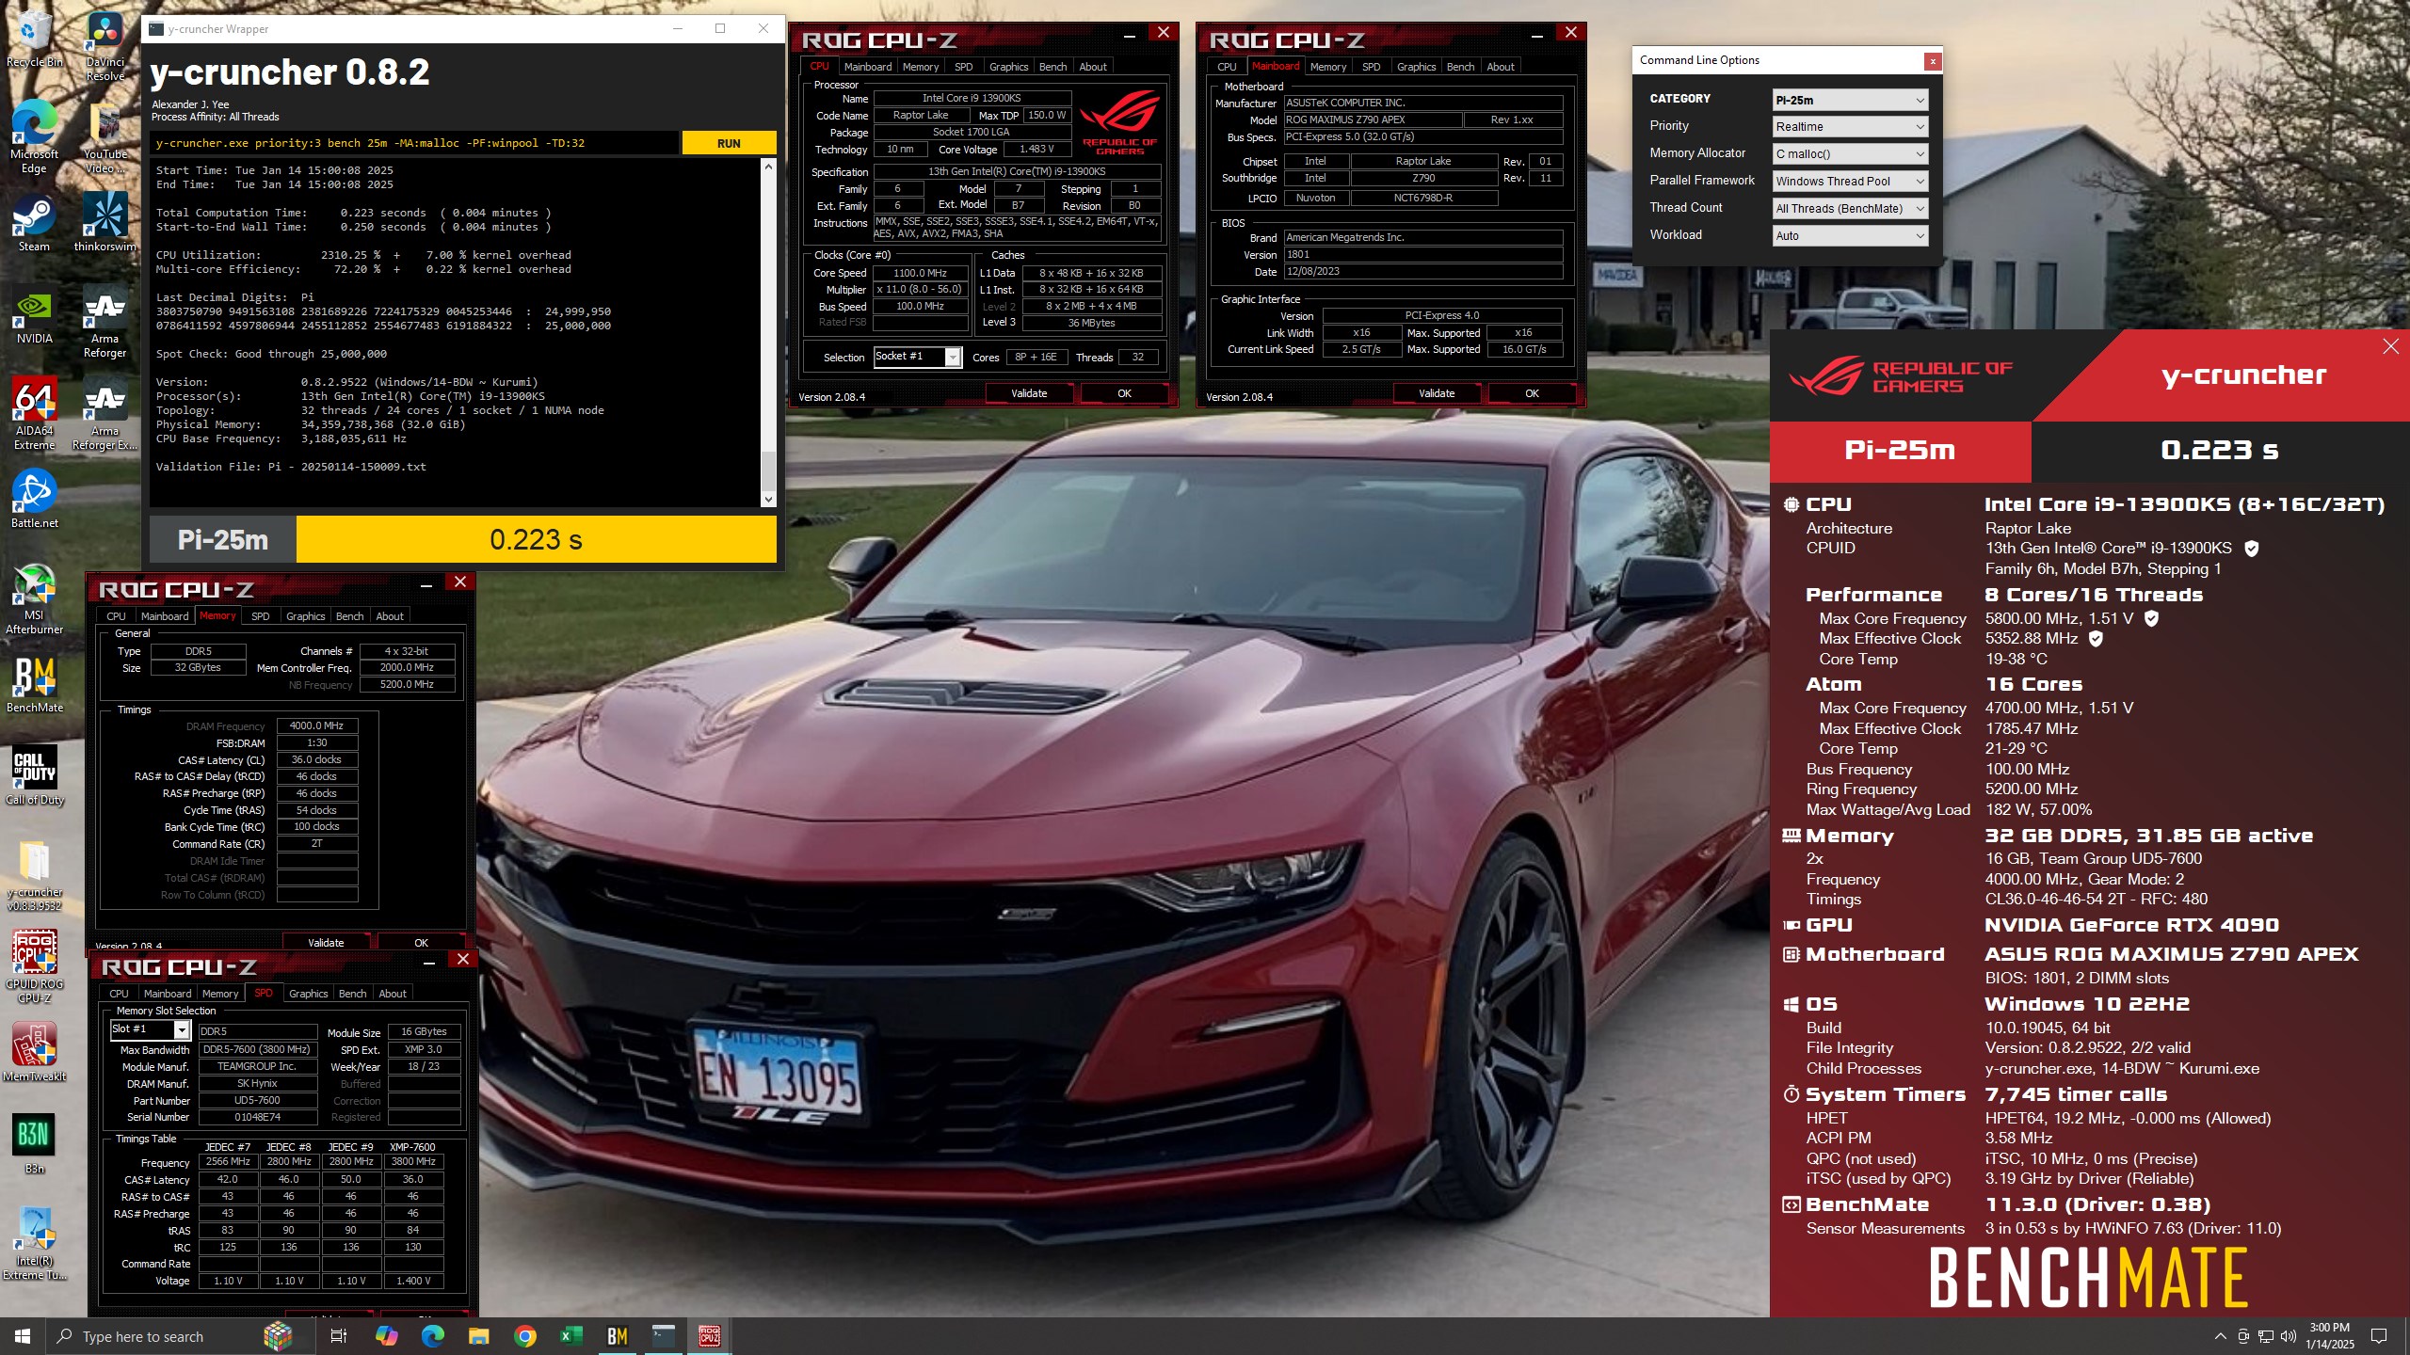
Task: Open the thinkorswim desktop icon
Action: pos(104,222)
